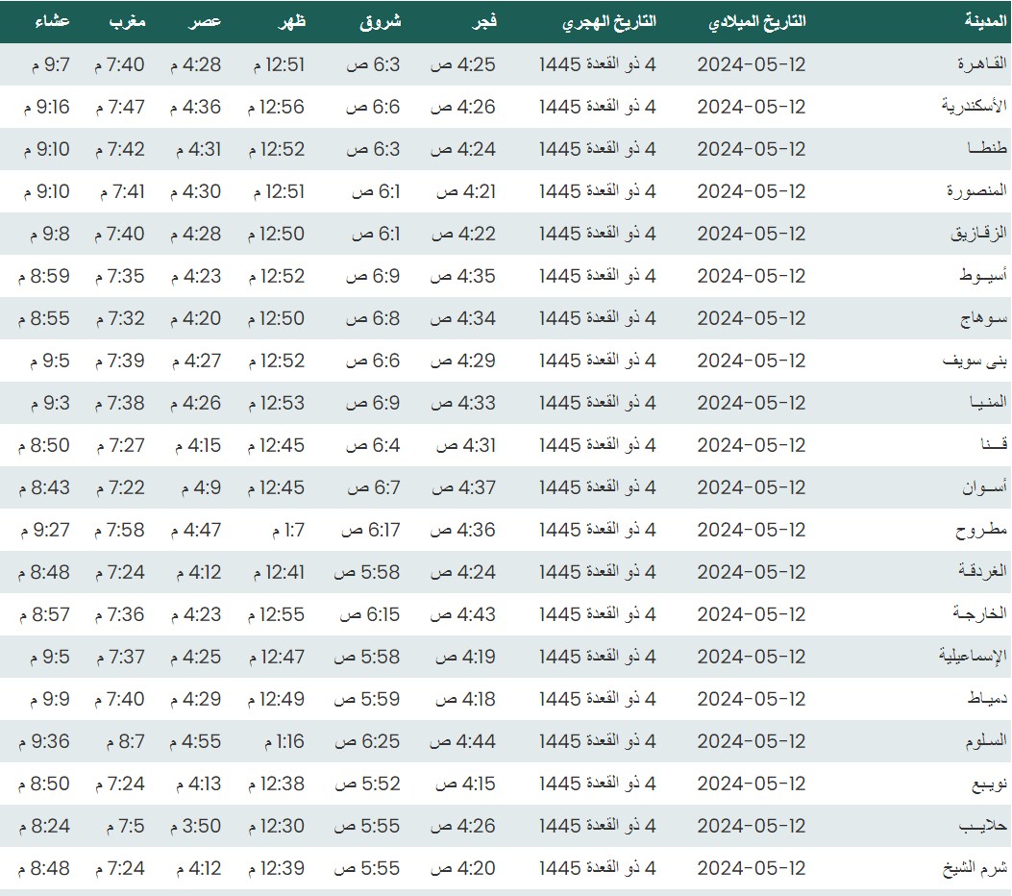Select the مغرب column header
Image resolution: width=1012 pixels, height=896 pixels.
click(126, 21)
